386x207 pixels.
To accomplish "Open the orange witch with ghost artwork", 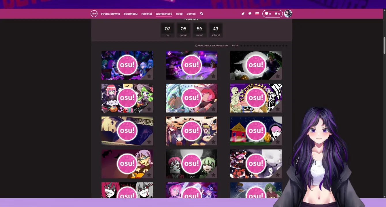I will point(256,164).
